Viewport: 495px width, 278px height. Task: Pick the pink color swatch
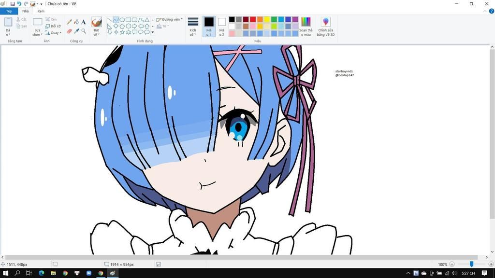[x=253, y=27]
